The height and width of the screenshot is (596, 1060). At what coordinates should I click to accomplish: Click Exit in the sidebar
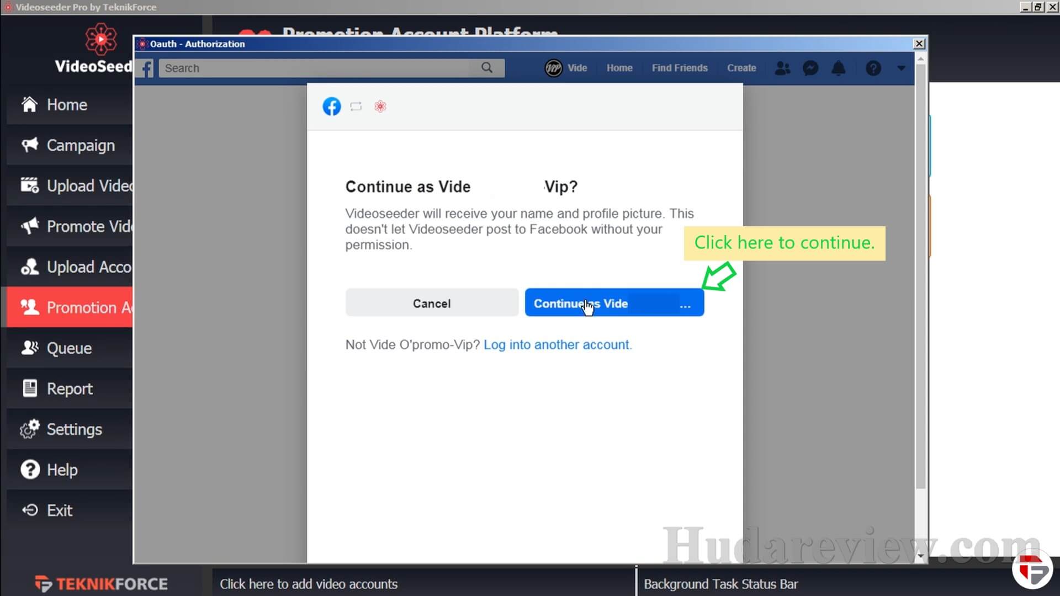click(70, 510)
